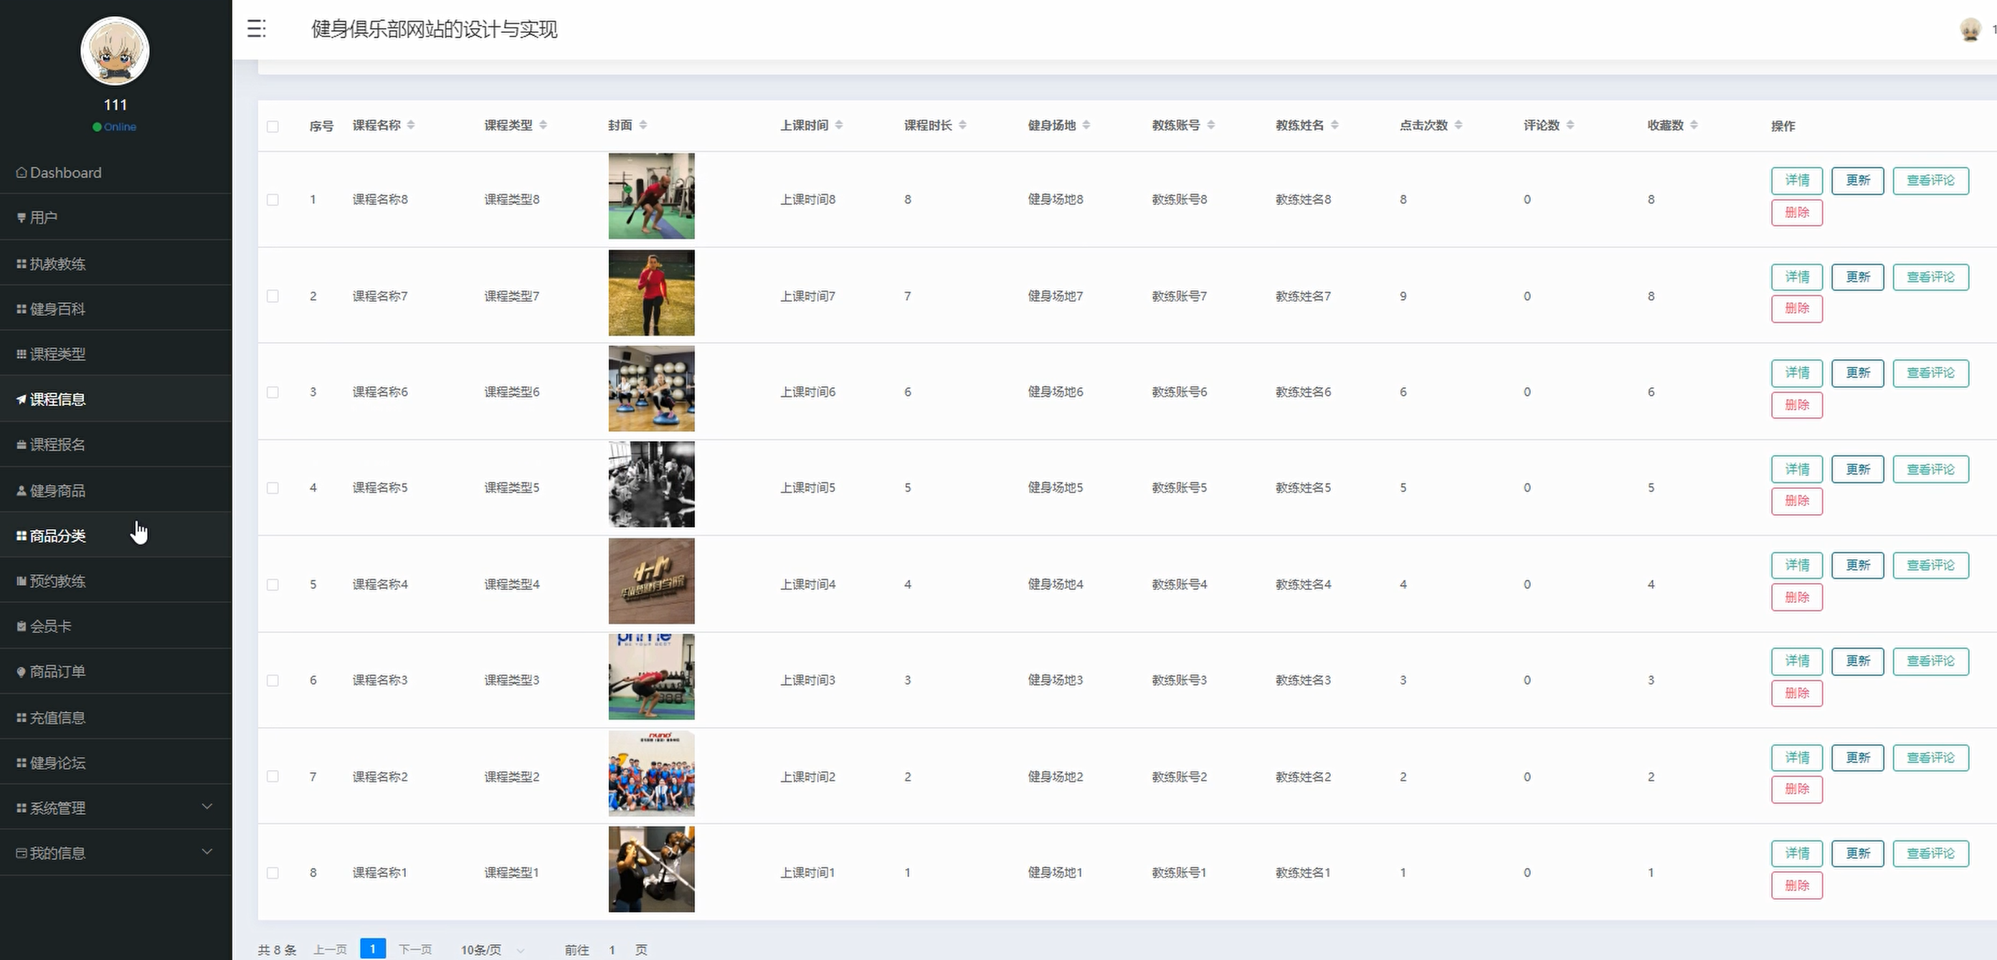Click 删除 for 课程名称1
Image resolution: width=1997 pixels, height=960 pixels.
click(x=1796, y=885)
